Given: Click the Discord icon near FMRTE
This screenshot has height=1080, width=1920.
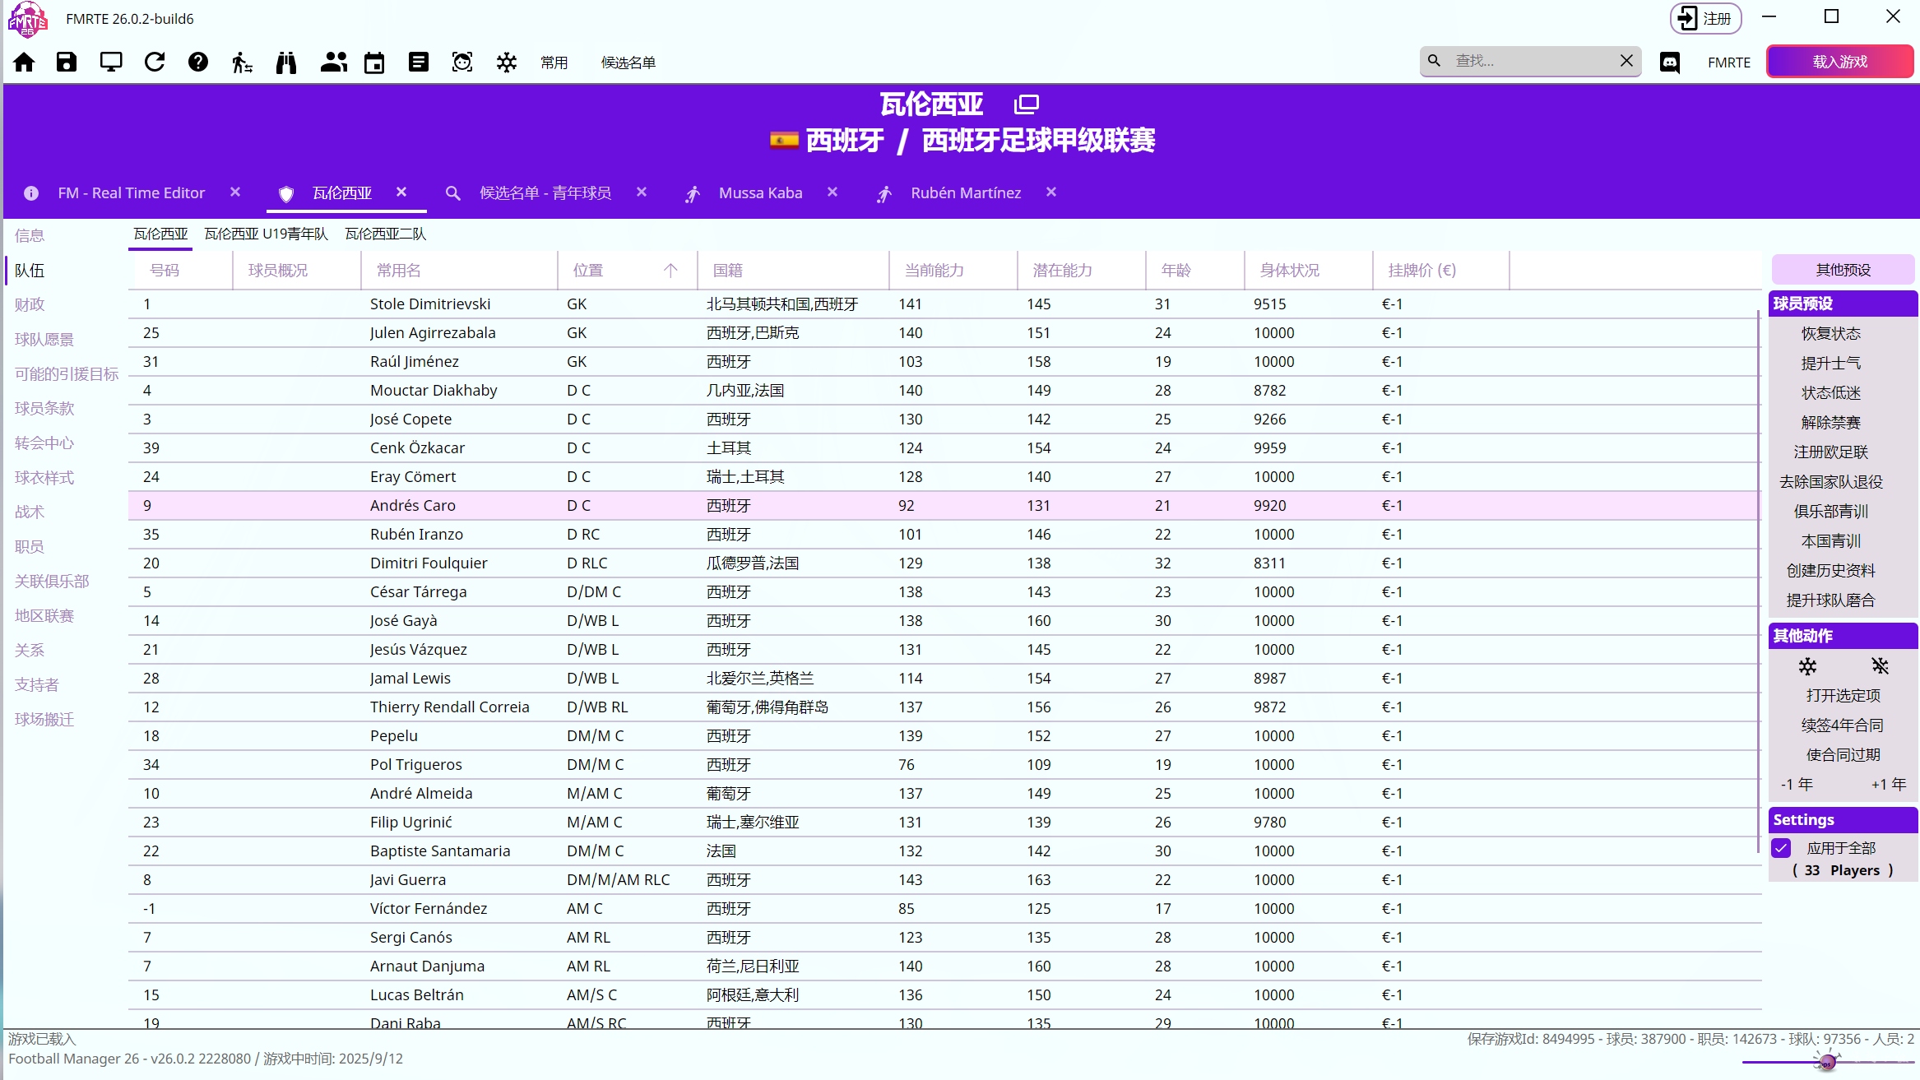Looking at the screenshot, I should [x=1670, y=63].
